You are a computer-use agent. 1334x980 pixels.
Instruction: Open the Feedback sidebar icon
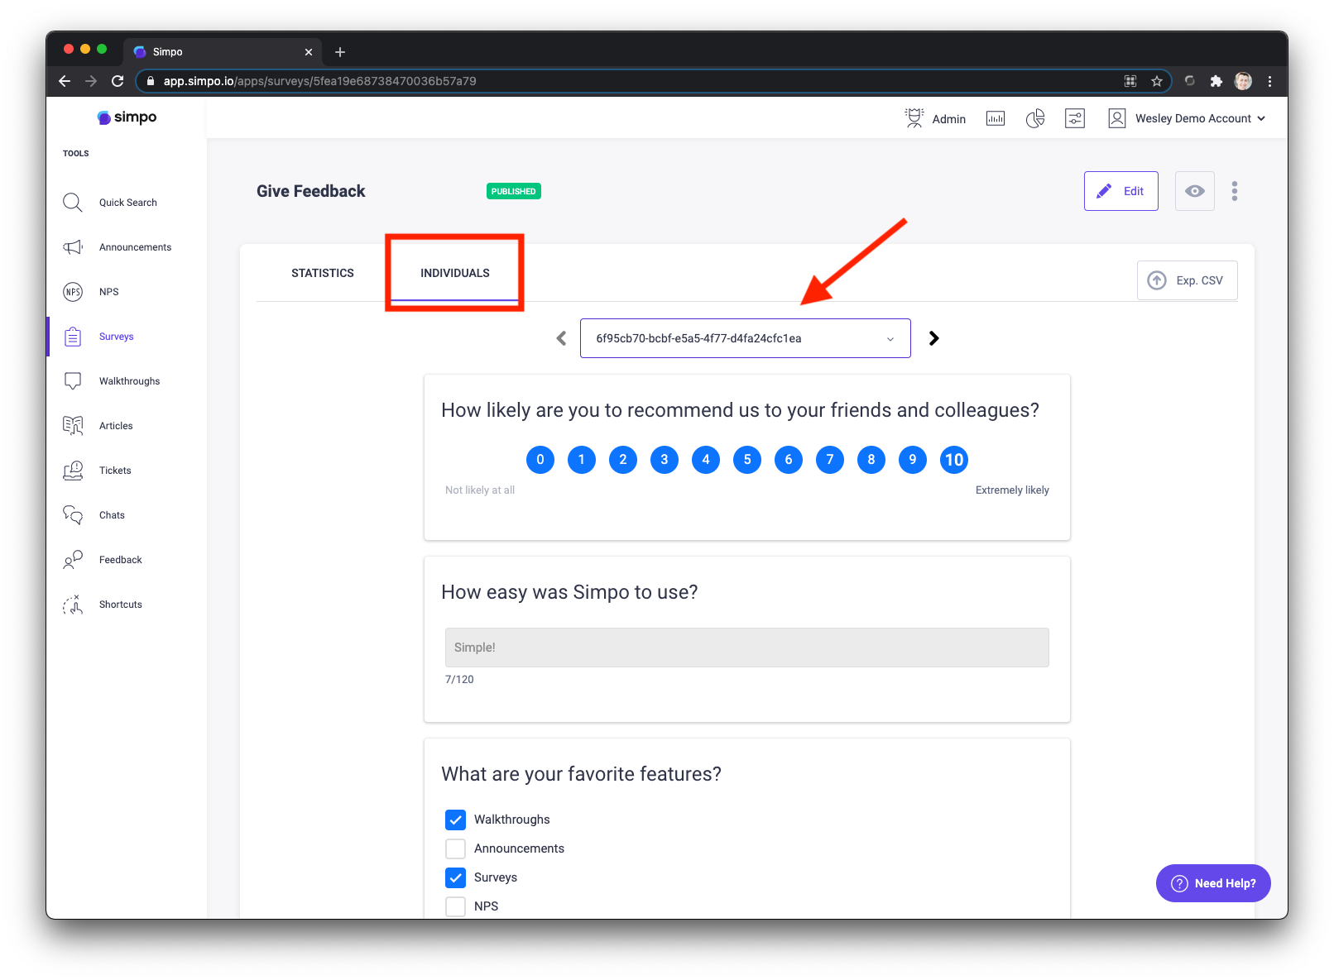point(73,560)
